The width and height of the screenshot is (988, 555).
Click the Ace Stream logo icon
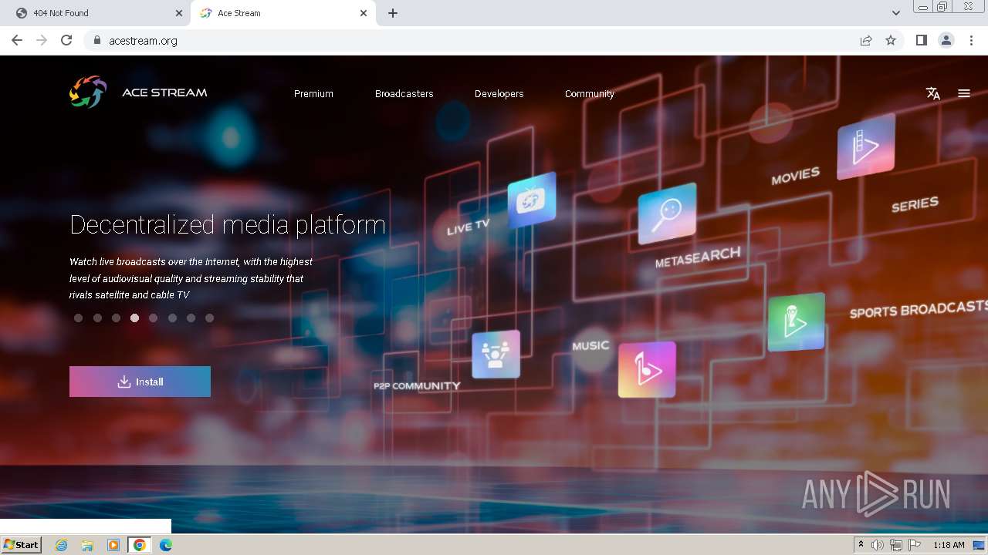pos(88,92)
